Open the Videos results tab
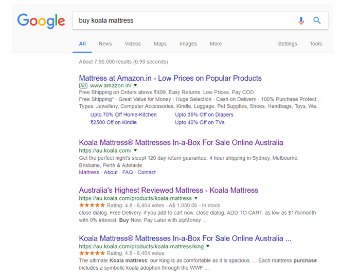 coord(133,44)
